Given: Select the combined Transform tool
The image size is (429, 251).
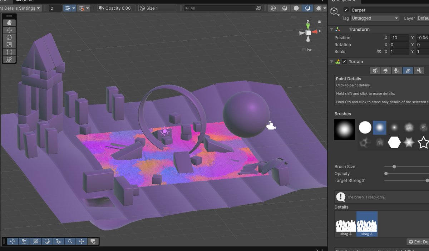Looking at the screenshot, I should 9,60.
